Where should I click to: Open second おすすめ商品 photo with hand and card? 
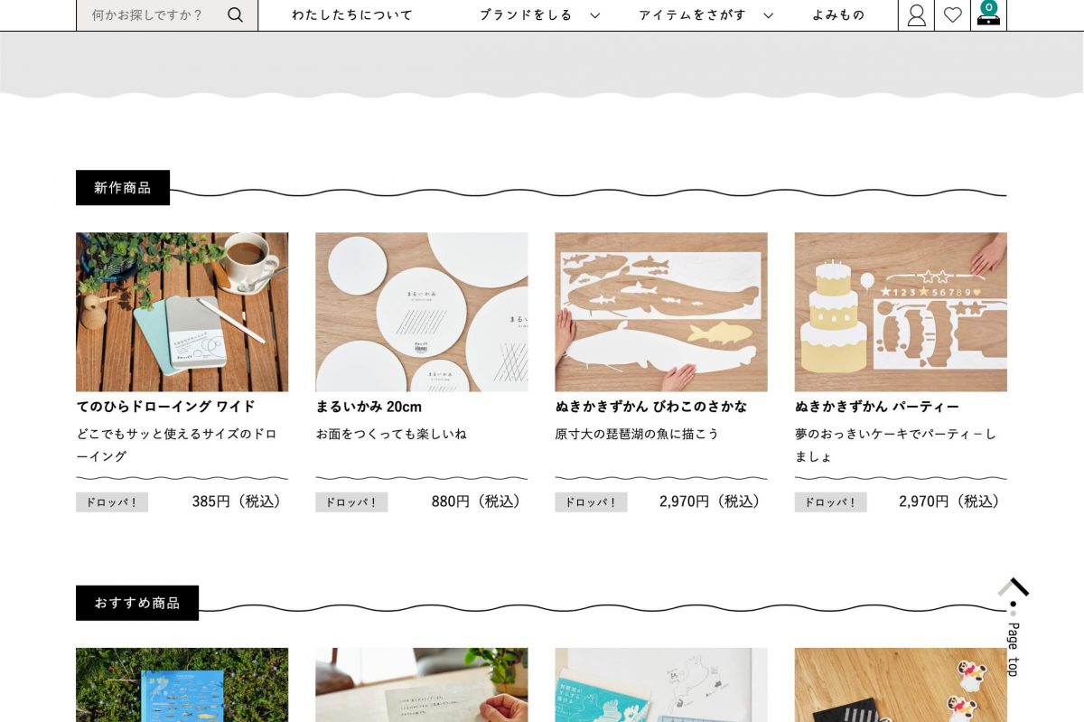click(x=422, y=685)
